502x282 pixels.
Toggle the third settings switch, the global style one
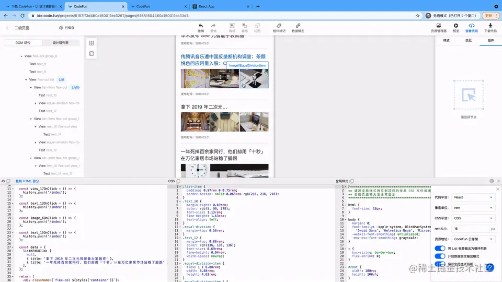440,264
